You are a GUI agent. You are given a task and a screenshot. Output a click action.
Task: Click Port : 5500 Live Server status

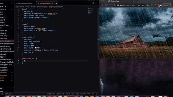click(85, 94)
